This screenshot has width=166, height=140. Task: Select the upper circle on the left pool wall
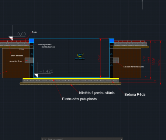pyautogui.click(x=32, y=54)
